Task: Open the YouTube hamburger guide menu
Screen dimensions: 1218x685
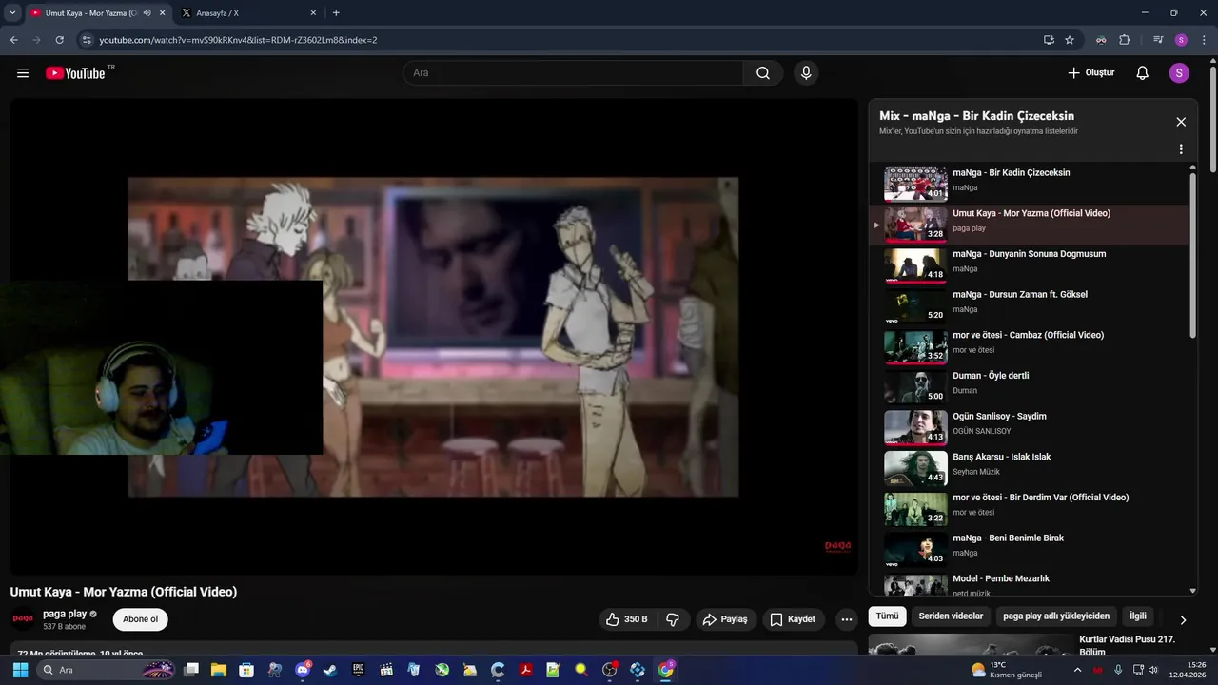Action: 23,73
